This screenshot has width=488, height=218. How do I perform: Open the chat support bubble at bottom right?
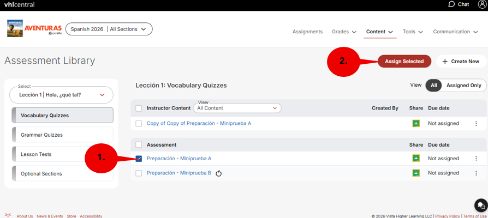[x=481, y=205]
